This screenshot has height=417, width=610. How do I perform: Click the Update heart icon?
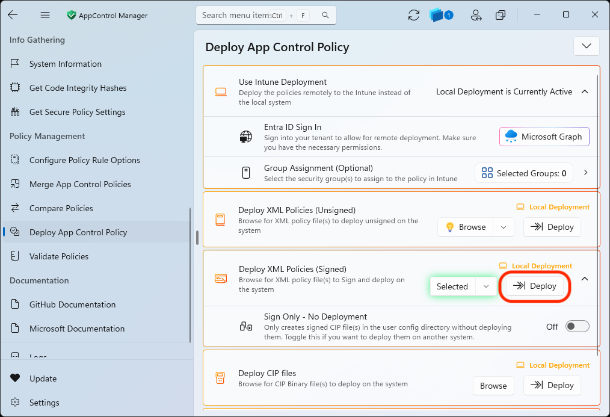15,378
